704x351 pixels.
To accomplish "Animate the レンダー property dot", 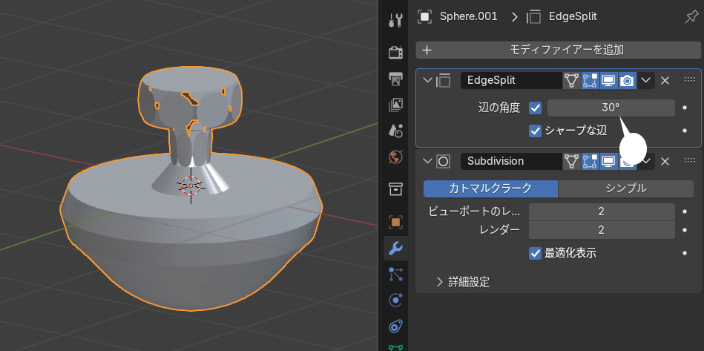I will click(x=685, y=230).
